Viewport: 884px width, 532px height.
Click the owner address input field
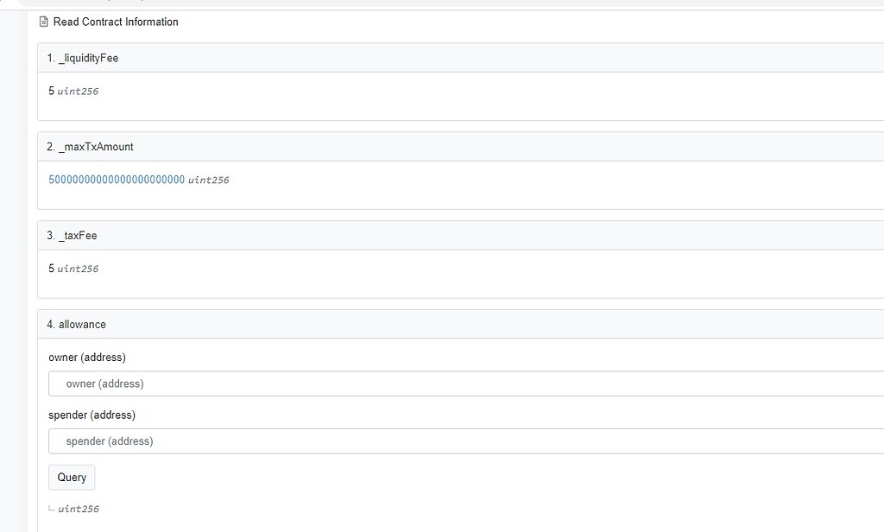coord(259,383)
